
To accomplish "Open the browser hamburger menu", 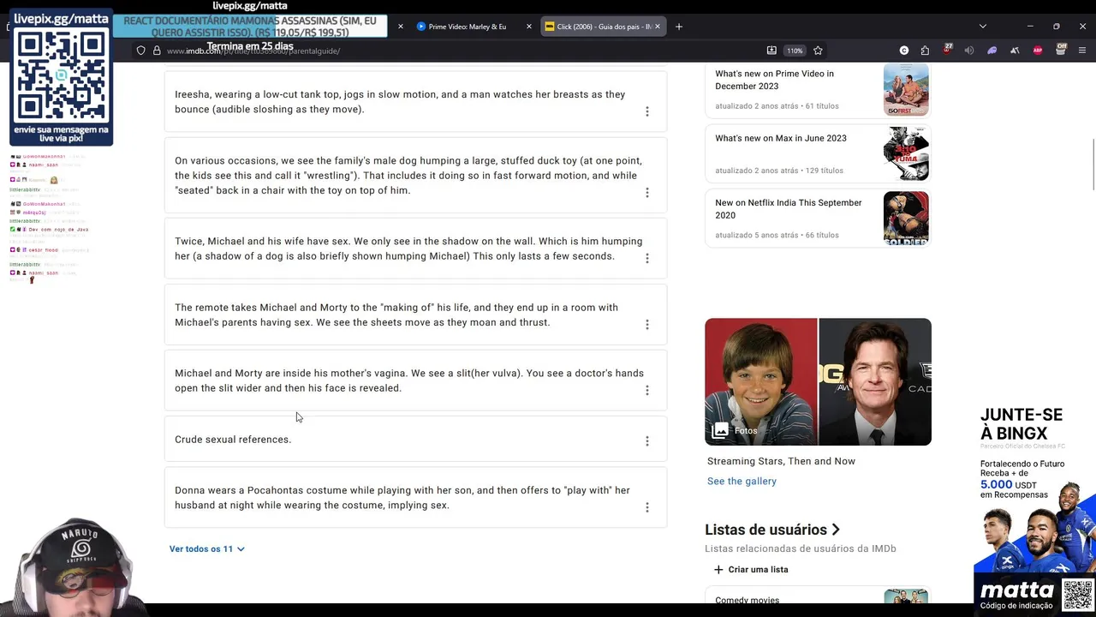I will 1082,51.
